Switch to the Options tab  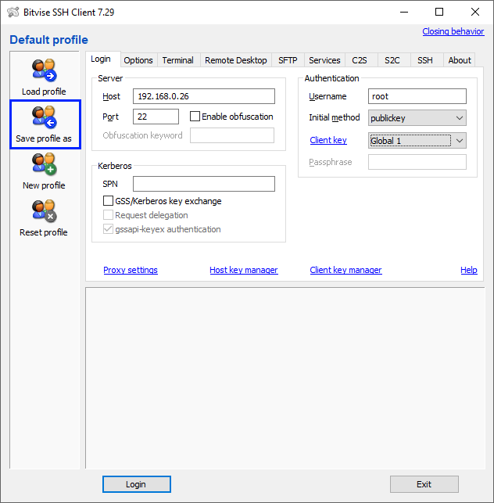tap(138, 60)
